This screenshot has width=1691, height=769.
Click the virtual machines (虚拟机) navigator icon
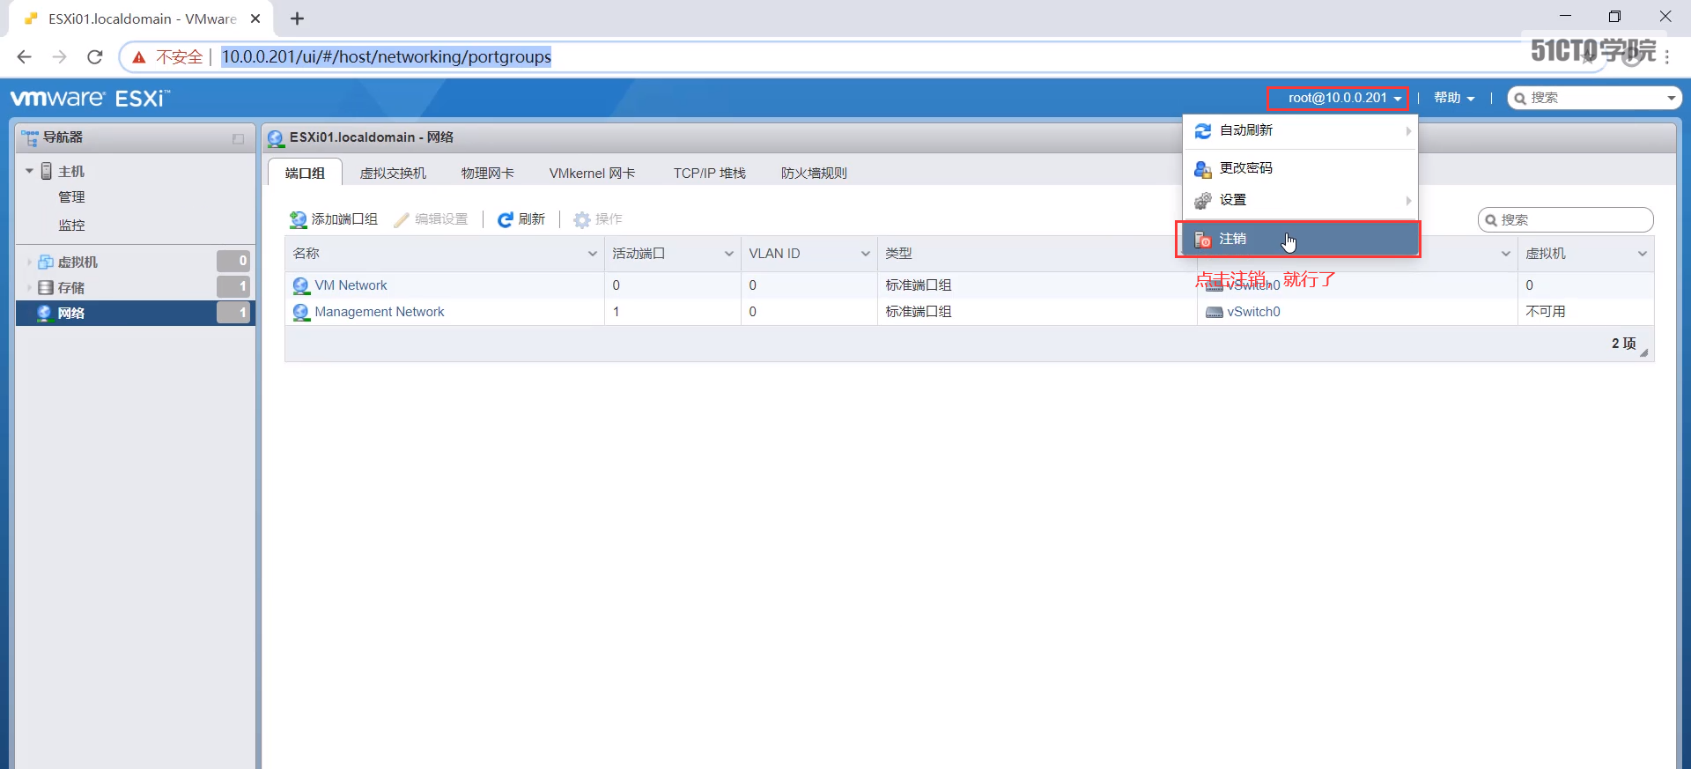[46, 262]
